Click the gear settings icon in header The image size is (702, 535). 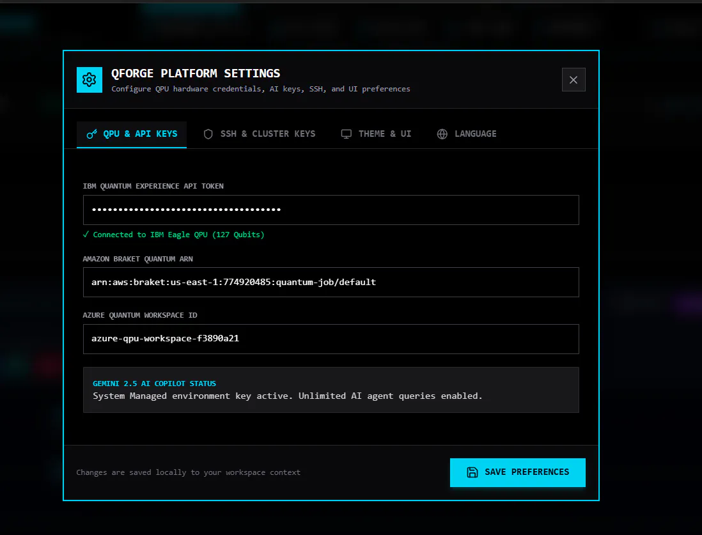point(89,80)
